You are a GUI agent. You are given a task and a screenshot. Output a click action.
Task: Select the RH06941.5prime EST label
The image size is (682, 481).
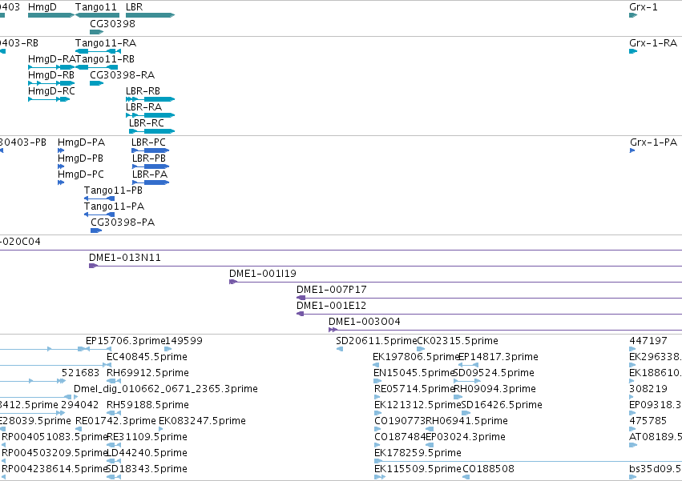466,422
